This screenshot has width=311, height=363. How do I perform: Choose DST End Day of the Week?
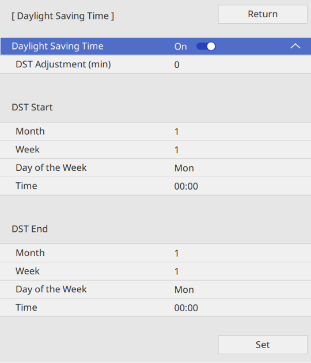point(155,289)
